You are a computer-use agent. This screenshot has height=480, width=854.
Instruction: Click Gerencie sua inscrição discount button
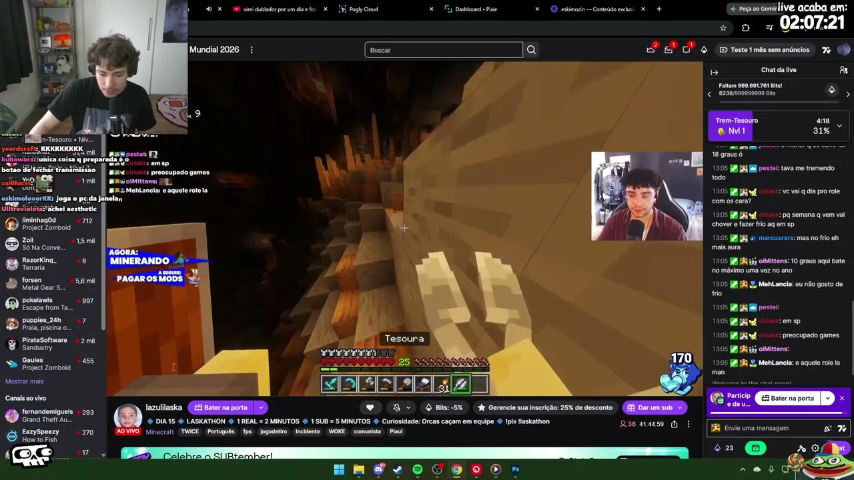(544, 407)
